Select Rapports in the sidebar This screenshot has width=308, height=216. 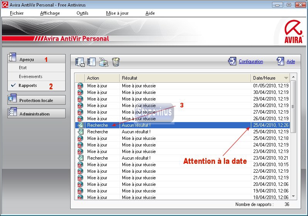click(x=37, y=85)
